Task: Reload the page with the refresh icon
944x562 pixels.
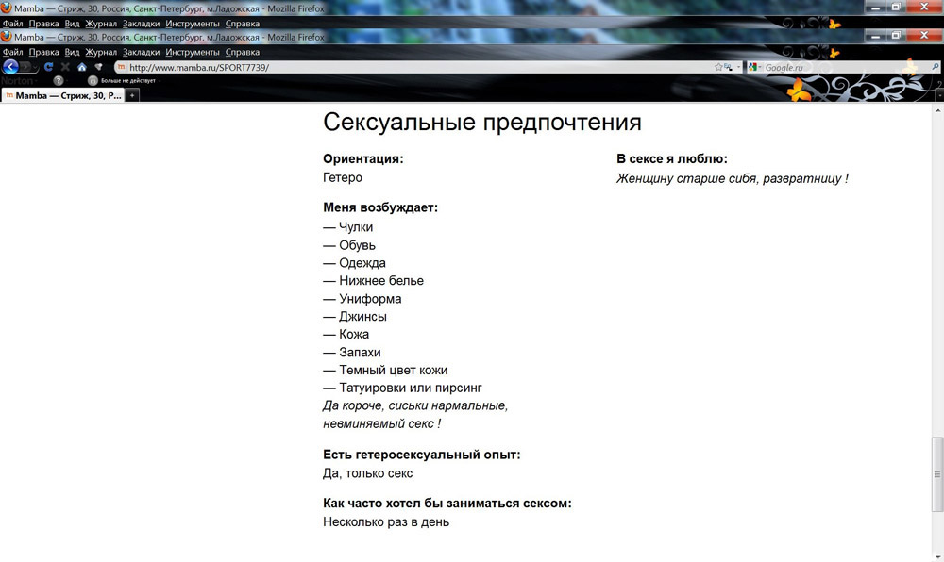Action: (49, 67)
